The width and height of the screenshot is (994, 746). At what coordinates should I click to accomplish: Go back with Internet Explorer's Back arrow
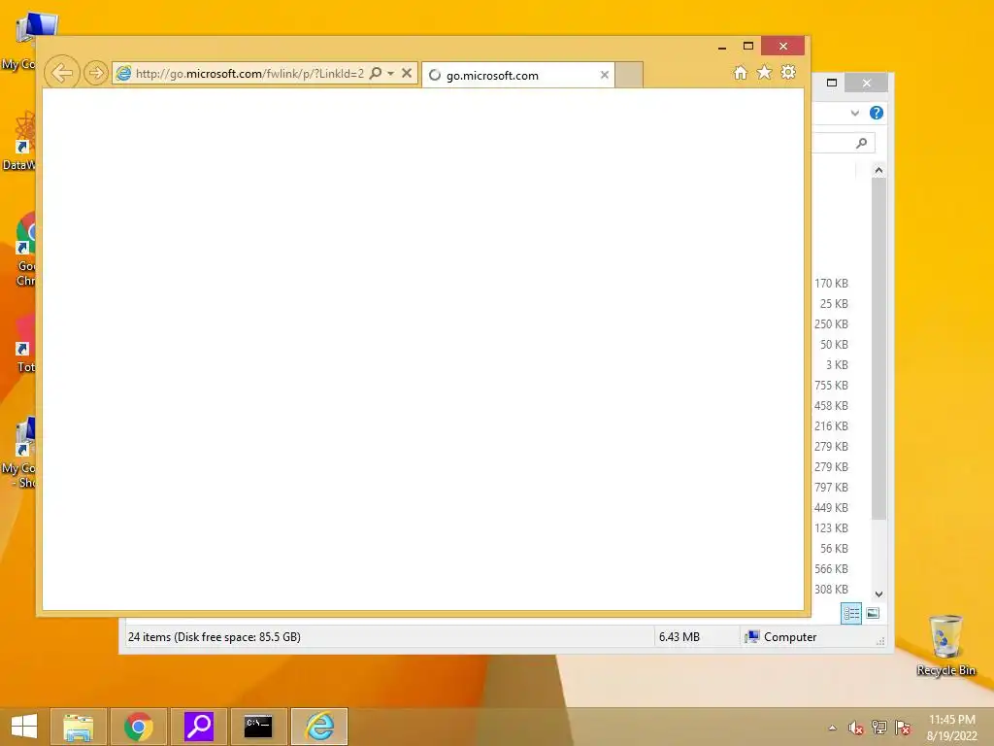click(62, 73)
